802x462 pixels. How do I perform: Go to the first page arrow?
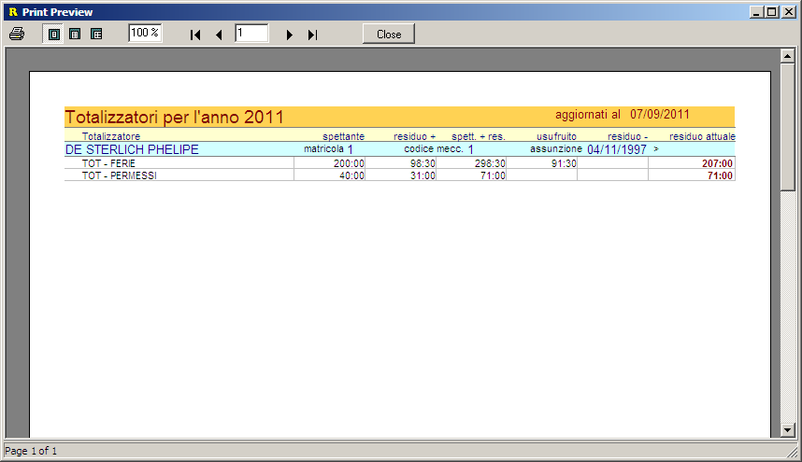coord(194,35)
